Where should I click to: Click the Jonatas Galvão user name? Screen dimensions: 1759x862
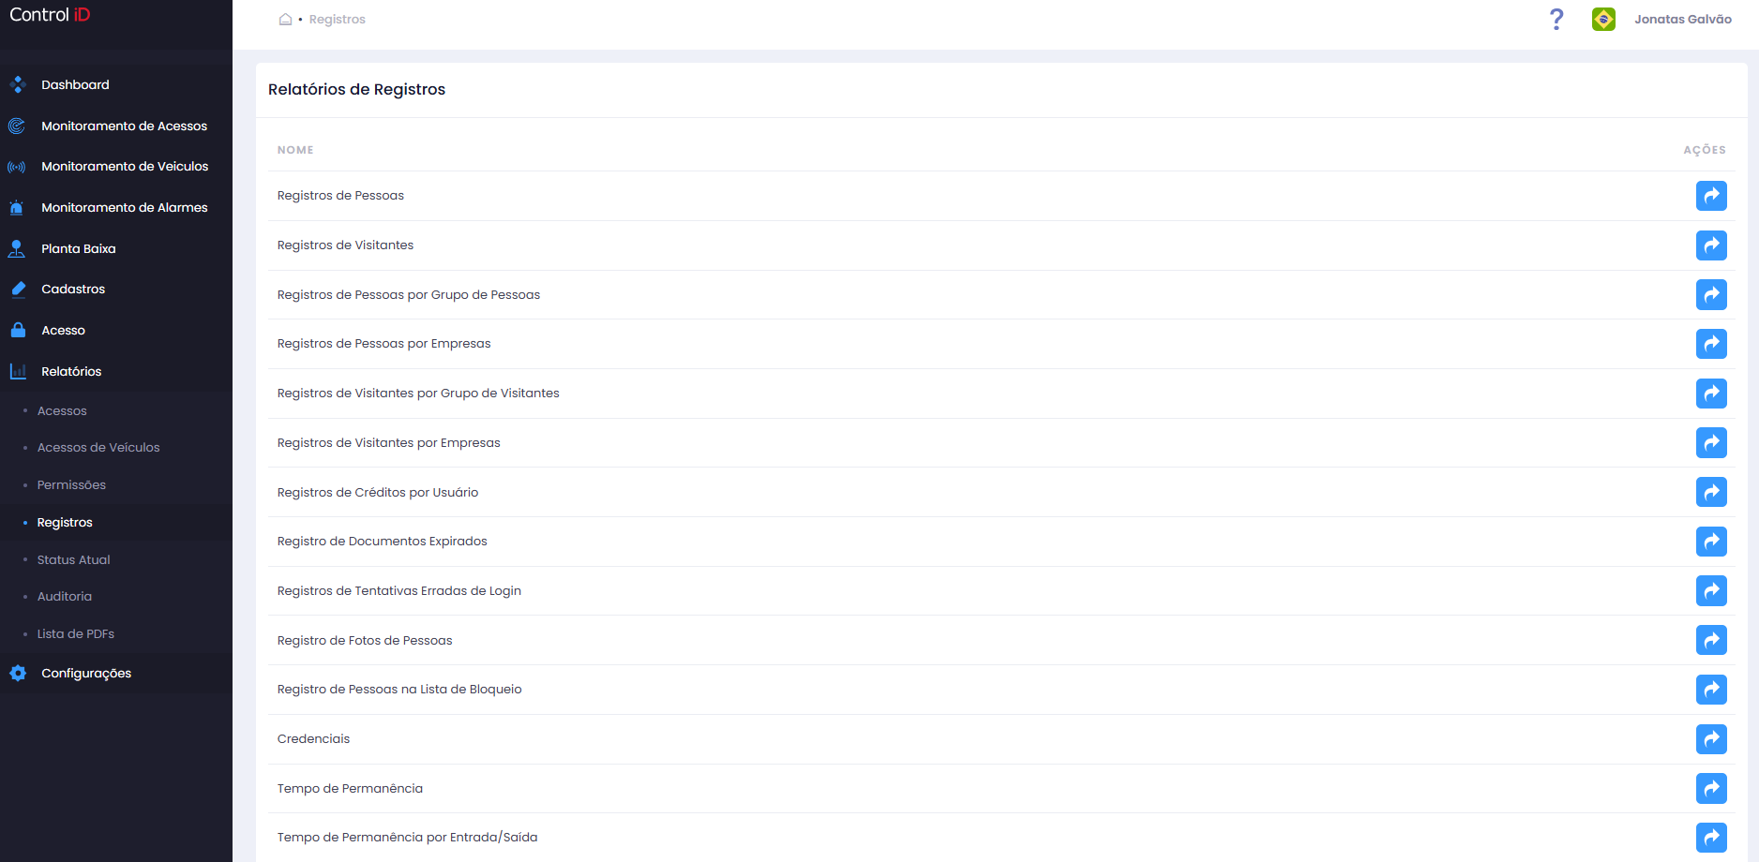point(1683,19)
